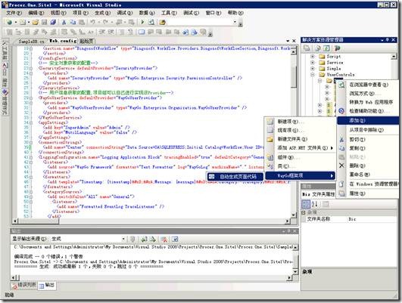The image size is (402, 303).
Task: Click the Open File folder icon
Action: (x=36, y=23)
